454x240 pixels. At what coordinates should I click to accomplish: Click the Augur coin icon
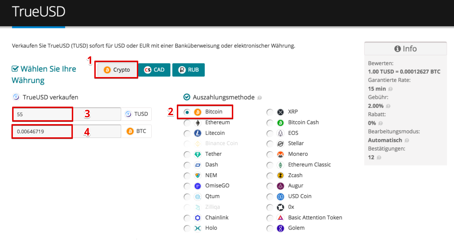(280, 186)
